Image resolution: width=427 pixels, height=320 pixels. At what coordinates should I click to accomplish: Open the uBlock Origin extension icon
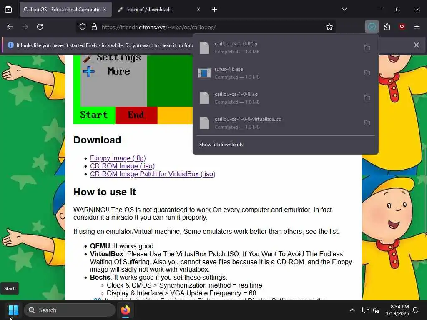[x=402, y=27]
